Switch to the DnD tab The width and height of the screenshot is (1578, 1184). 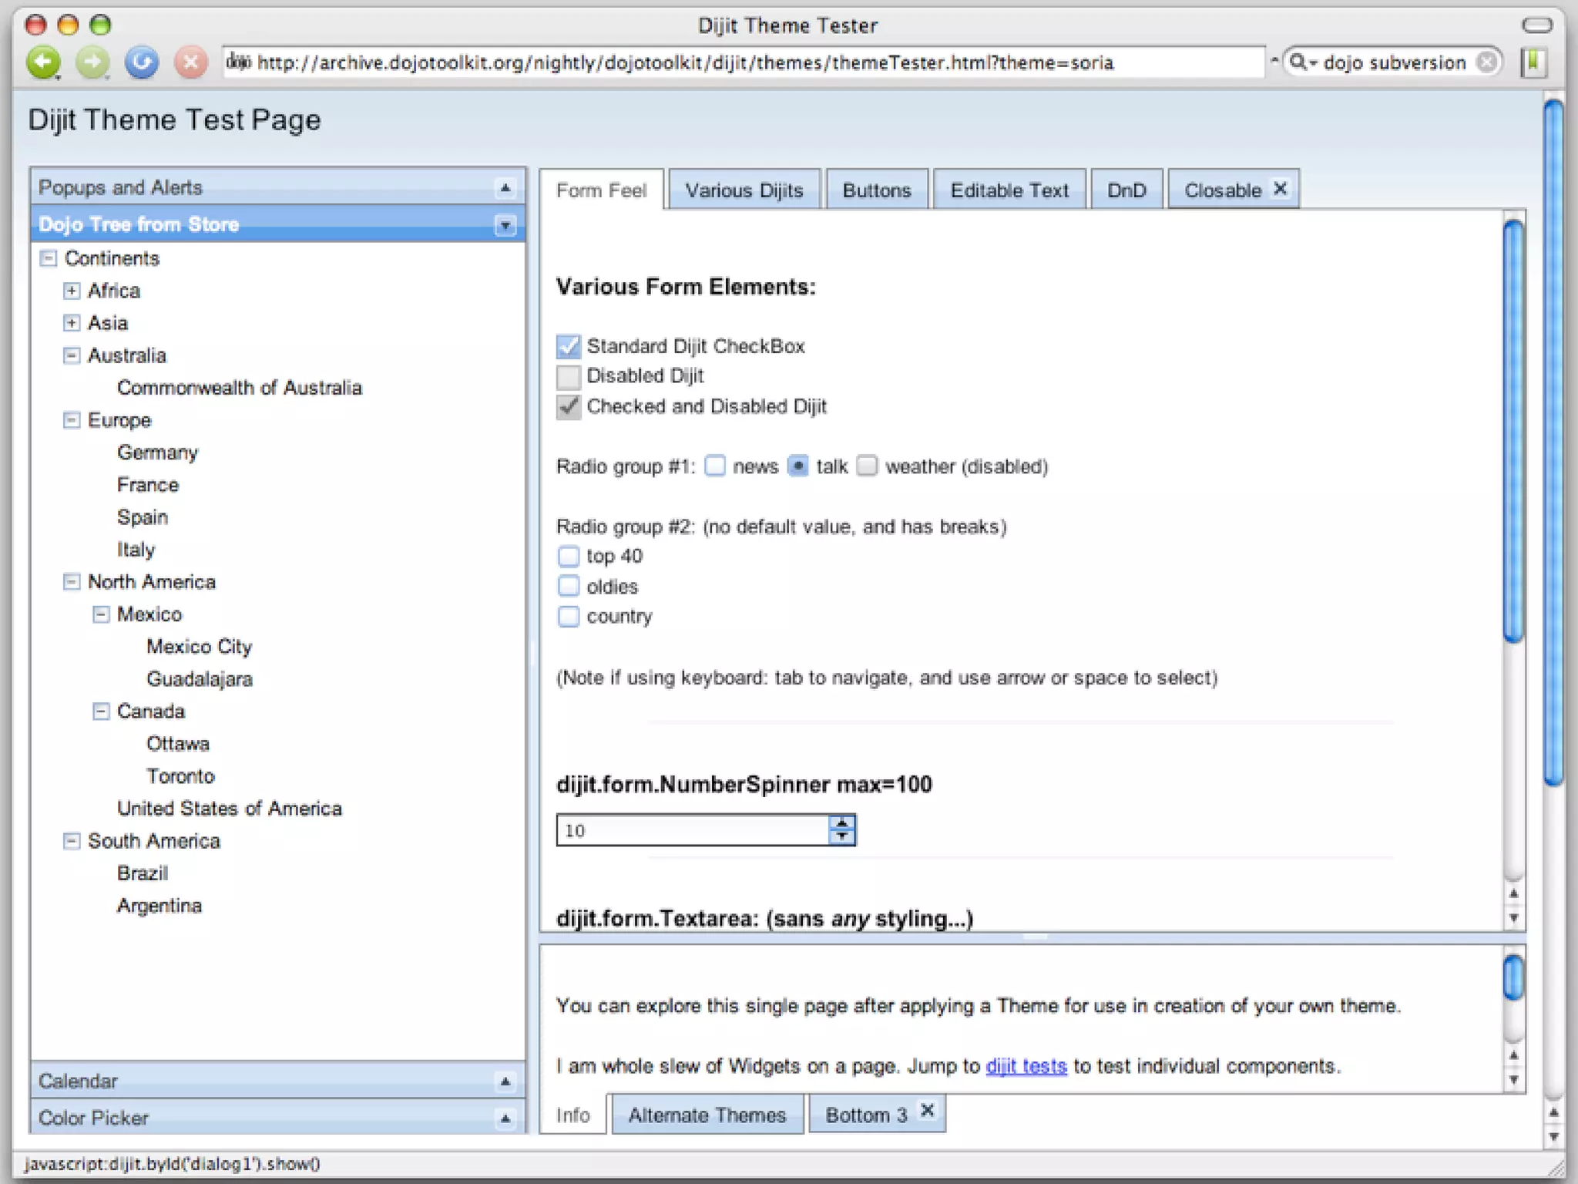coord(1126,190)
